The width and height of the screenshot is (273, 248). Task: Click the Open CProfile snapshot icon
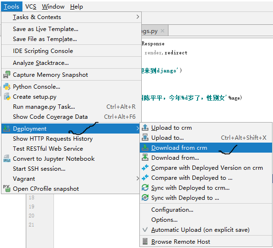[x=7, y=188]
